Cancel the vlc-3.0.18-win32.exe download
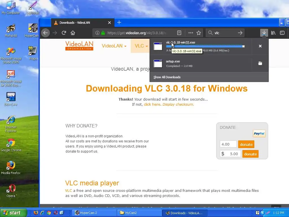Viewport: 289px width, 217px height. pos(260,46)
